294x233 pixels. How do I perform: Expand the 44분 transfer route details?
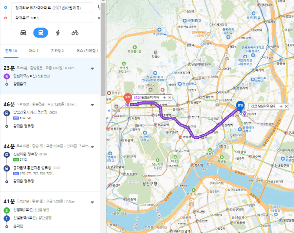92,147
